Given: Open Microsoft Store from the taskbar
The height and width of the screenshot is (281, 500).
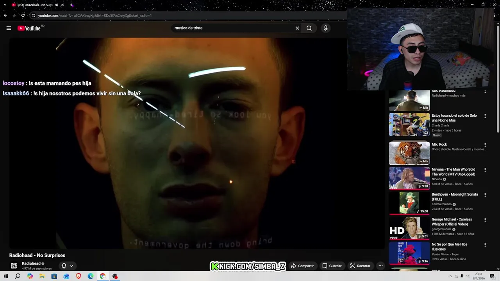Looking at the screenshot, I should point(54,276).
